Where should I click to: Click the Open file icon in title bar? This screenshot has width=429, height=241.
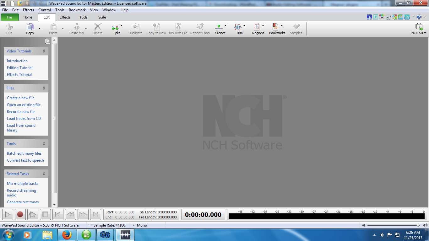20,3
